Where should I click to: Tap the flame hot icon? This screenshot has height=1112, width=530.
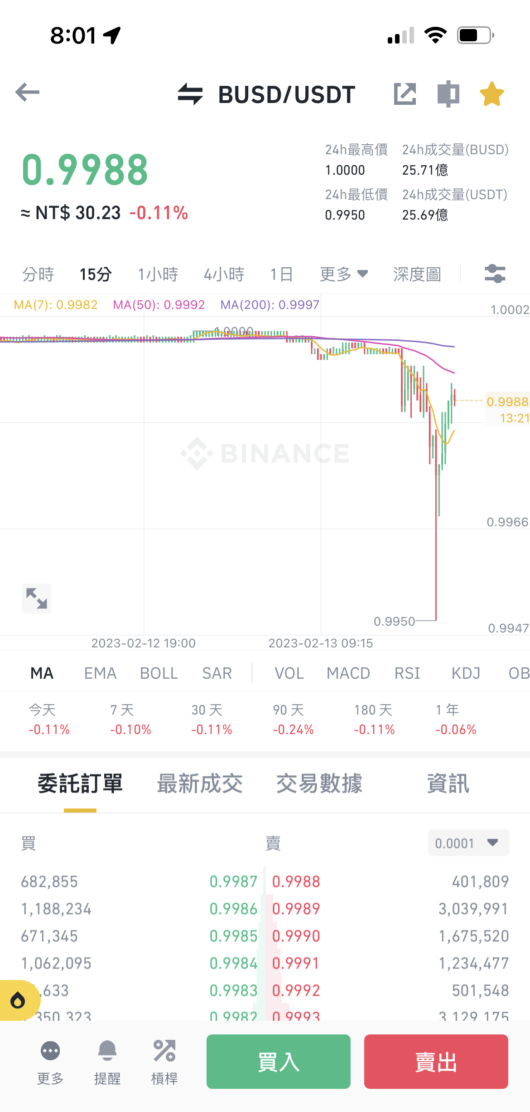click(x=18, y=1000)
